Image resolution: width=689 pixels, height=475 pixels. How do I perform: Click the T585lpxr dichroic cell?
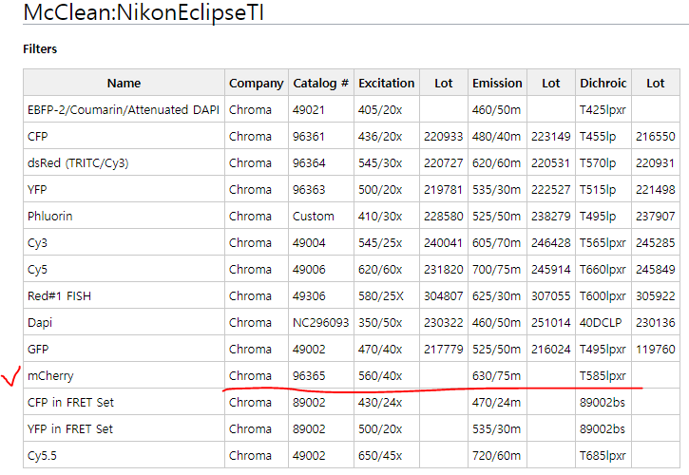[x=603, y=375]
